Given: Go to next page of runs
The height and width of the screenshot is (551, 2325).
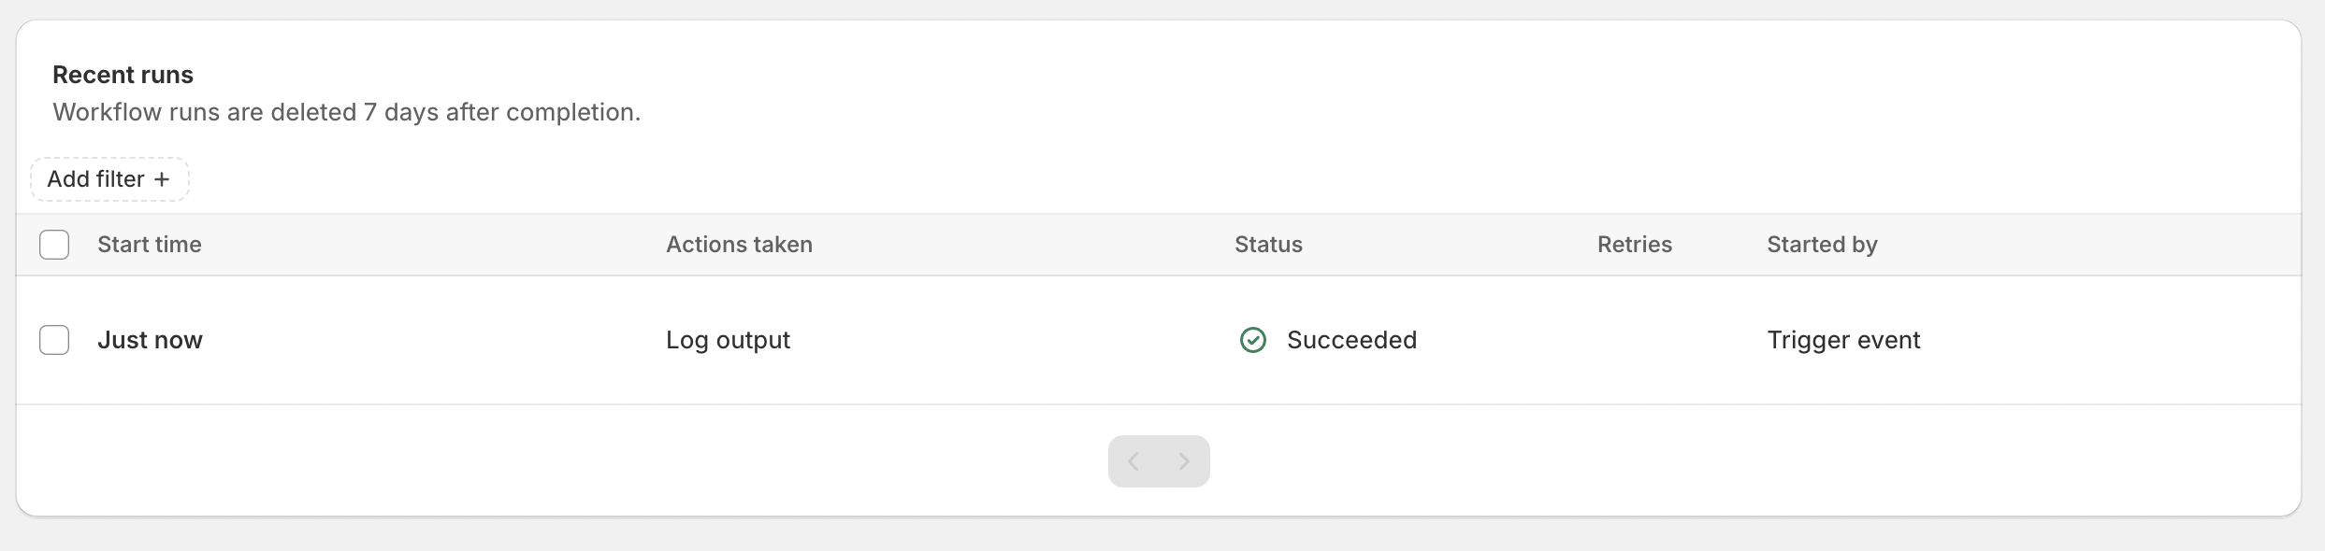Looking at the screenshot, I should click(x=1184, y=461).
